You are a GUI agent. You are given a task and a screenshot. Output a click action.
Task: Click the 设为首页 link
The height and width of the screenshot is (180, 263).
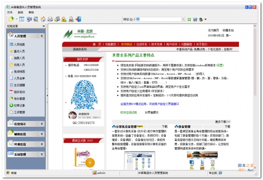coord(213,30)
